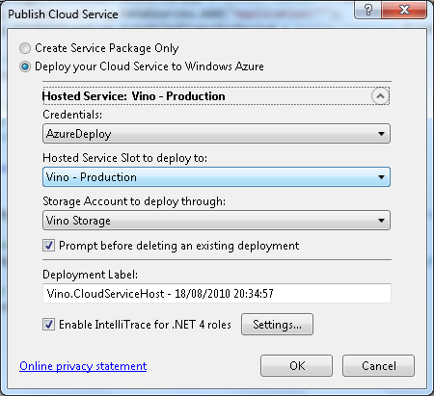The width and height of the screenshot is (434, 396).
Task: Open Hosted Service Slot dropdown
Action: coord(216,177)
